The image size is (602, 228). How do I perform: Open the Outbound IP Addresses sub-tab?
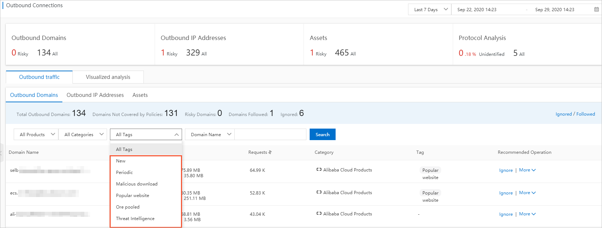click(95, 95)
